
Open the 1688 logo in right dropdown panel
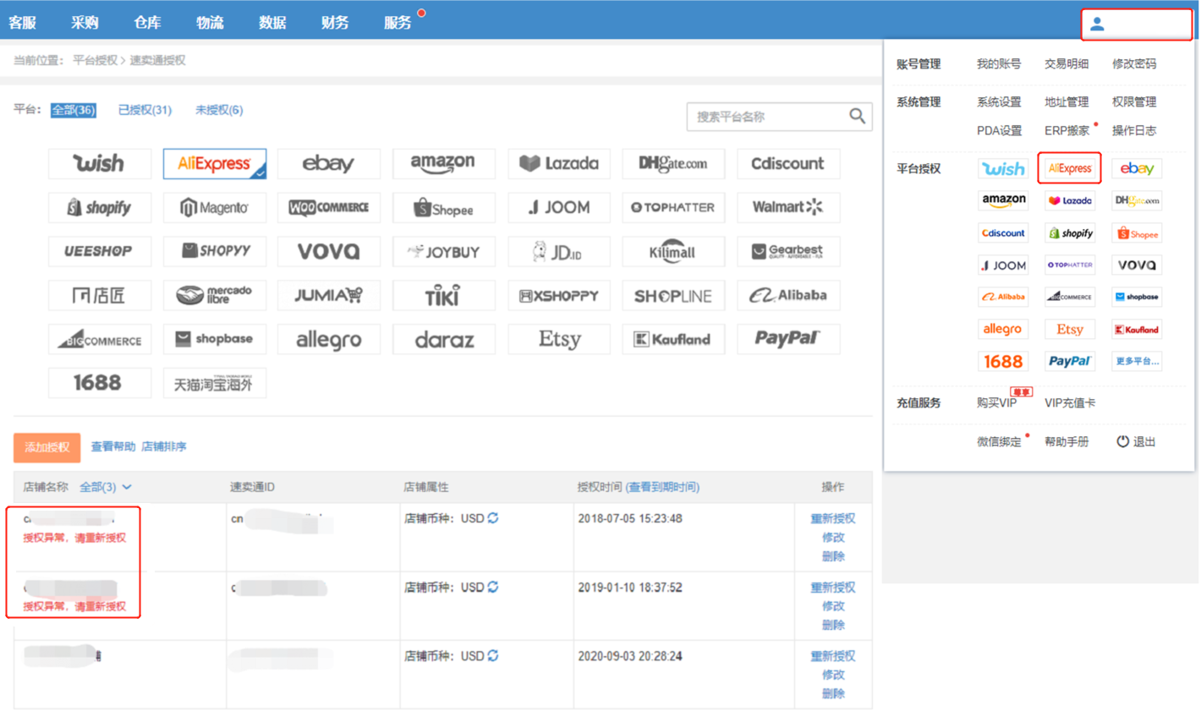pos(1003,361)
